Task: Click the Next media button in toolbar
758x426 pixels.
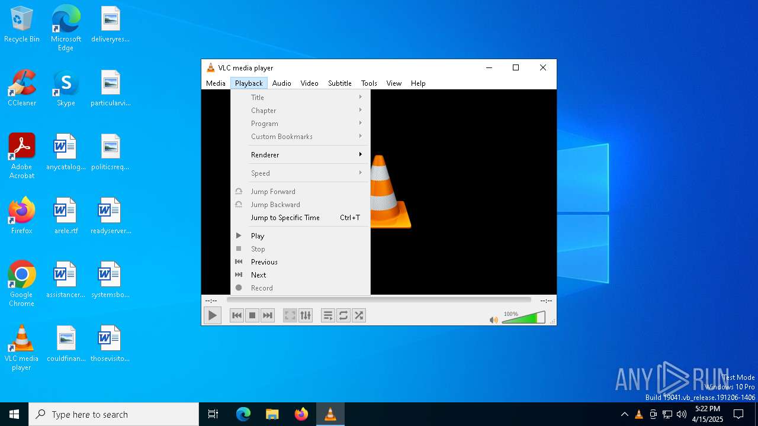Action: tap(268, 315)
